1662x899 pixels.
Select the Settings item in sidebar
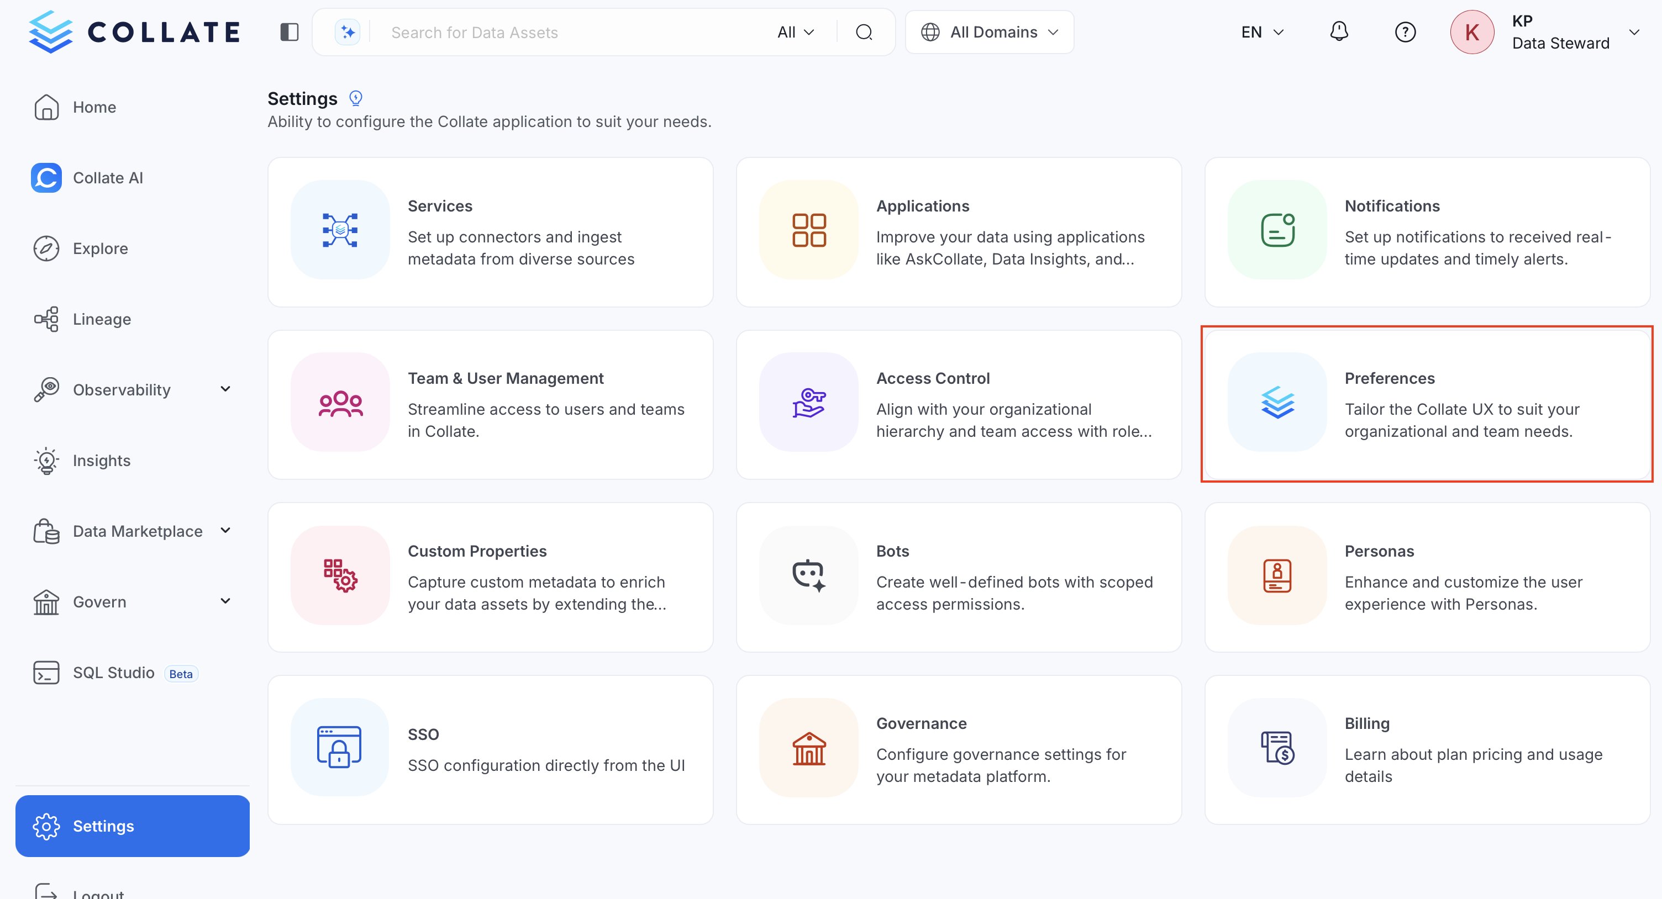tap(132, 826)
